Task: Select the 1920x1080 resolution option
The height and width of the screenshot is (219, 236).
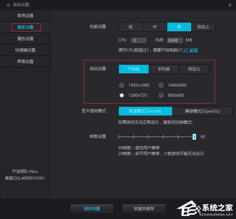Action: (x=122, y=85)
